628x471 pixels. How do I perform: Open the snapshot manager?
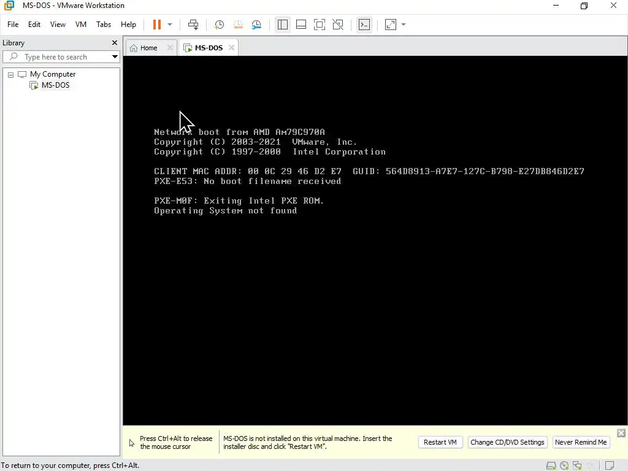pos(256,25)
